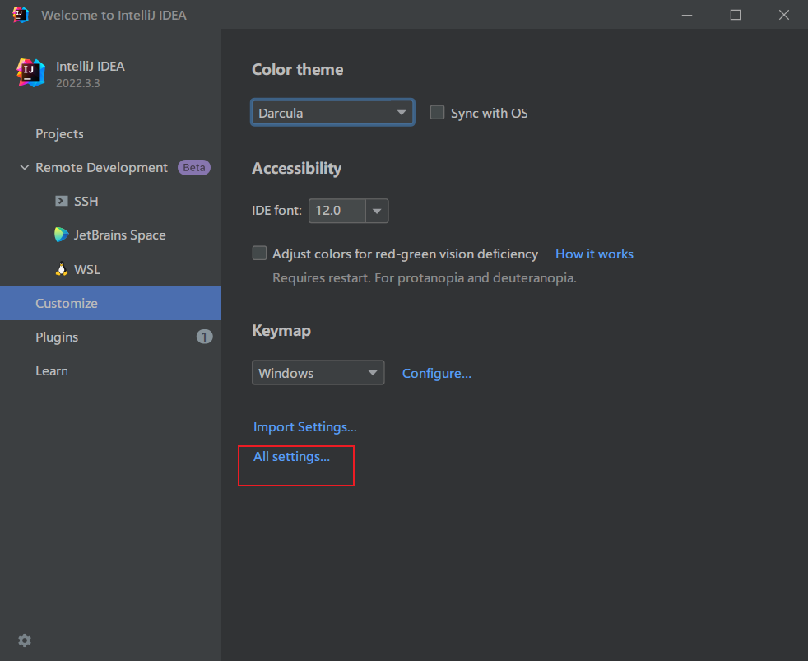Click the Accessibility heading
Viewport: 808px width, 661px height.
[296, 169]
